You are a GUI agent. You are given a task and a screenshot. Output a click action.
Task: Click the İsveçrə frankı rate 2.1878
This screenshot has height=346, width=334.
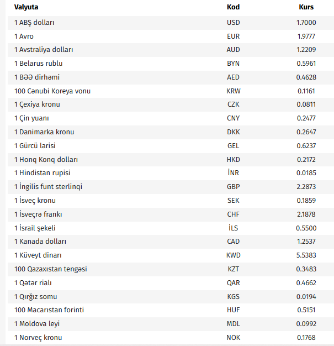coord(306,214)
